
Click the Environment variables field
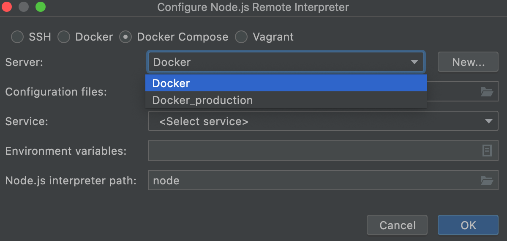(x=313, y=151)
